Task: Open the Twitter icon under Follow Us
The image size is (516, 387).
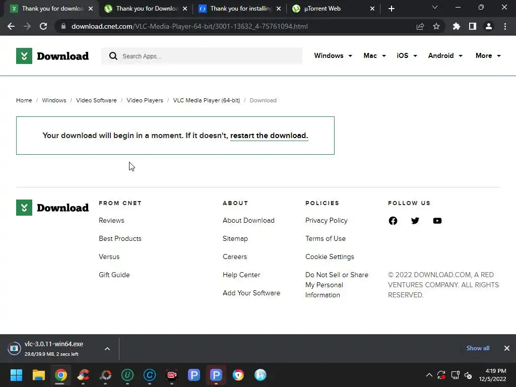Action: click(415, 221)
